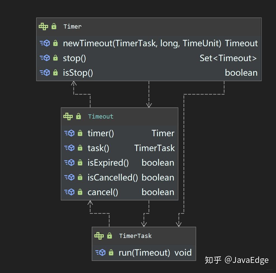Click the newTimeout method signature
Viewport: 276px width, 273px height.
pyautogui.click(x=142, y=43)
